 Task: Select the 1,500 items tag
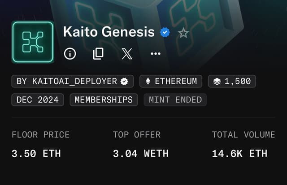coord(232,81)
